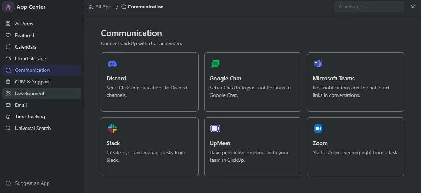Click the Calendars calendar icon
Viewport: 421px width, 193px height.
[x=8, y=47]
